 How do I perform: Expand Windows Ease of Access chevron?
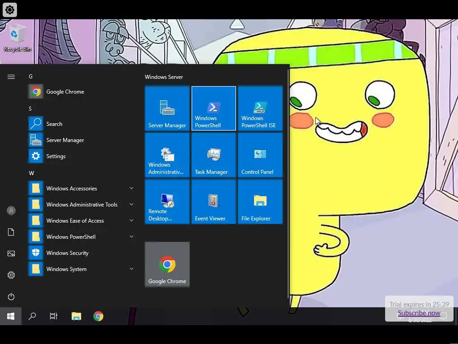tap(131, 220)
